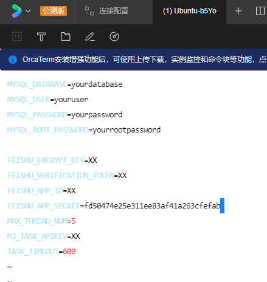Place cursor on MYSQL_DATABASE line
This screenshot has width=267, height=282.
click(65, 84)
